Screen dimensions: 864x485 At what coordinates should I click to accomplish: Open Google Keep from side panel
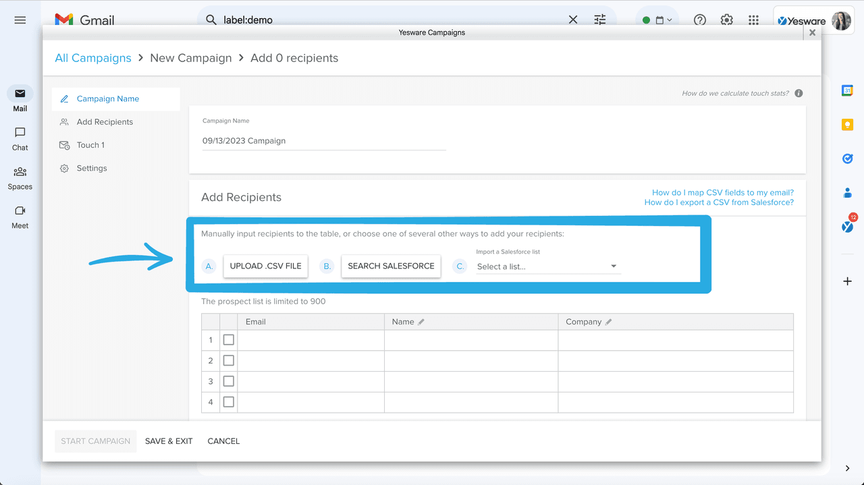[847, 125]
